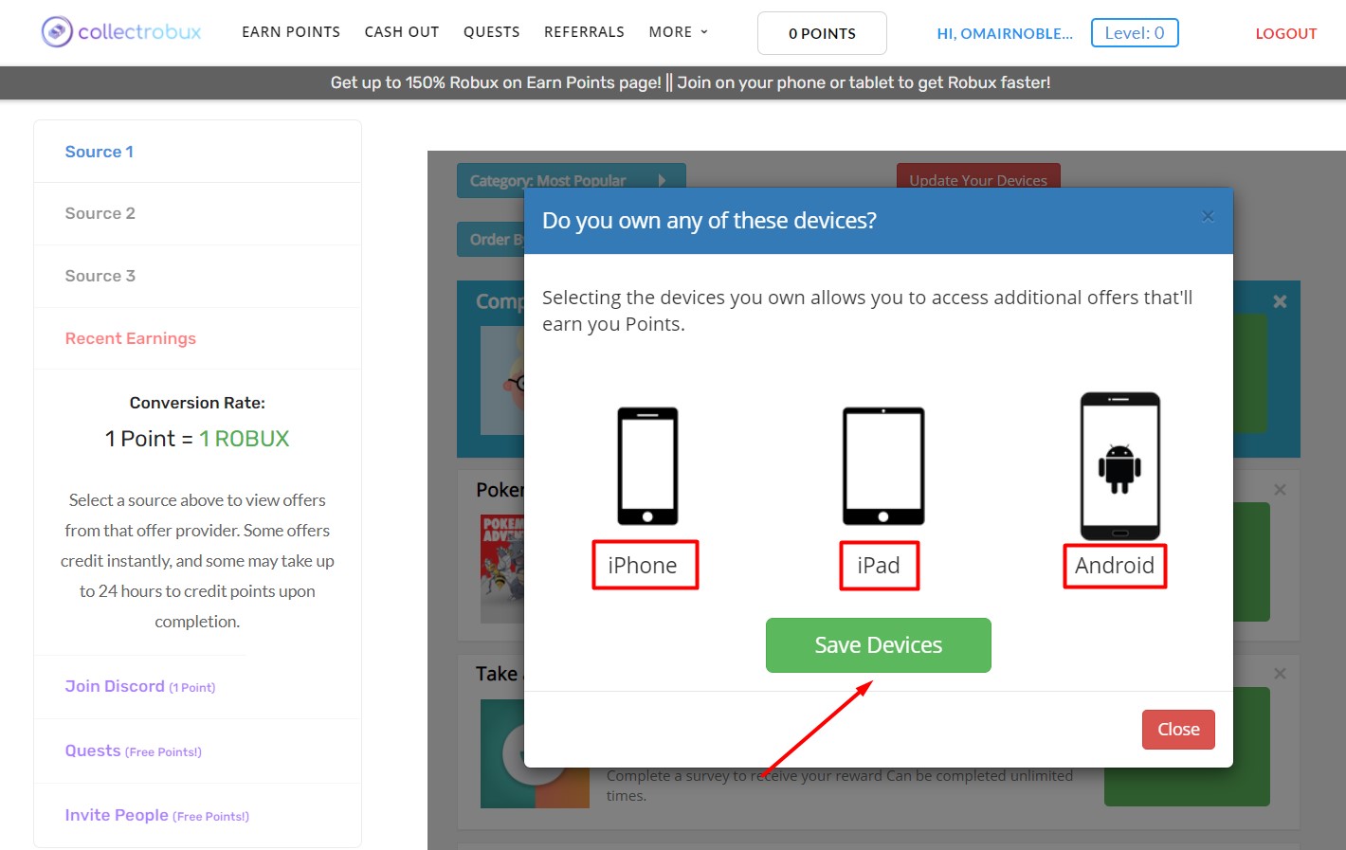Expand the MORE menu
The height and width of the screenshot is (850, 1346).
(x=679, y=32)
